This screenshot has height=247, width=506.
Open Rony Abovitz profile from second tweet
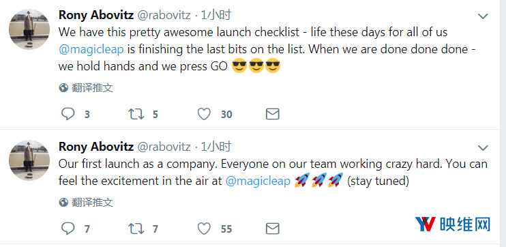[96, 147]
